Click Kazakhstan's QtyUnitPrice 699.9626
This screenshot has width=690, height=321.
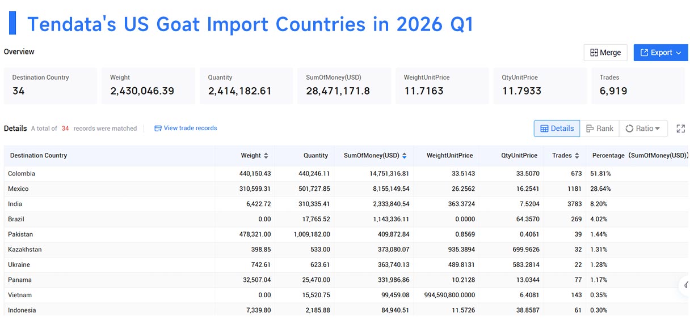[x=525, y=250]
